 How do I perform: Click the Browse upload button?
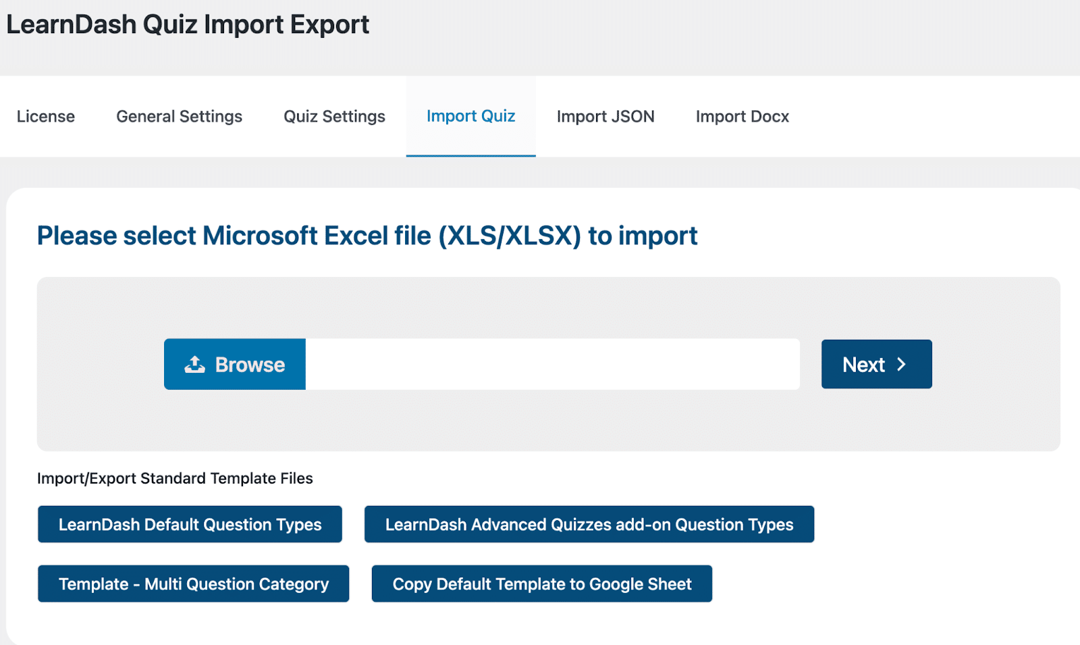tap(235, 364)
